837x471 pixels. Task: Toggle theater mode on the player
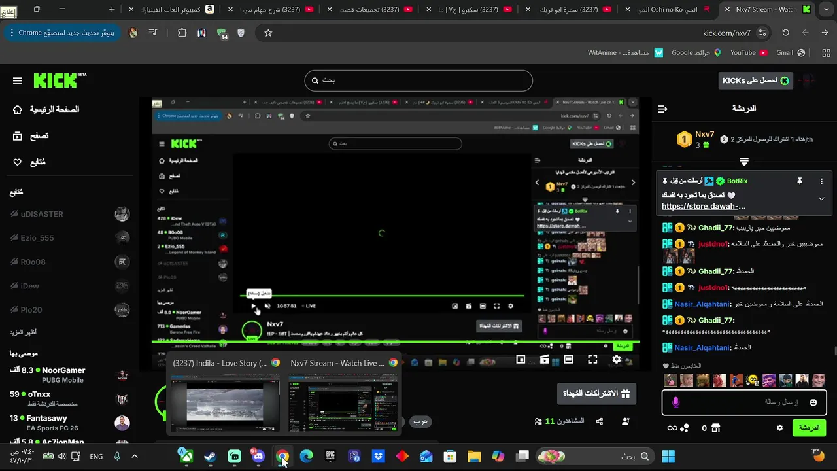[569, 359]
